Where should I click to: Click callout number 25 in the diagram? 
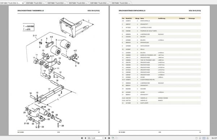tap(57, 115)
